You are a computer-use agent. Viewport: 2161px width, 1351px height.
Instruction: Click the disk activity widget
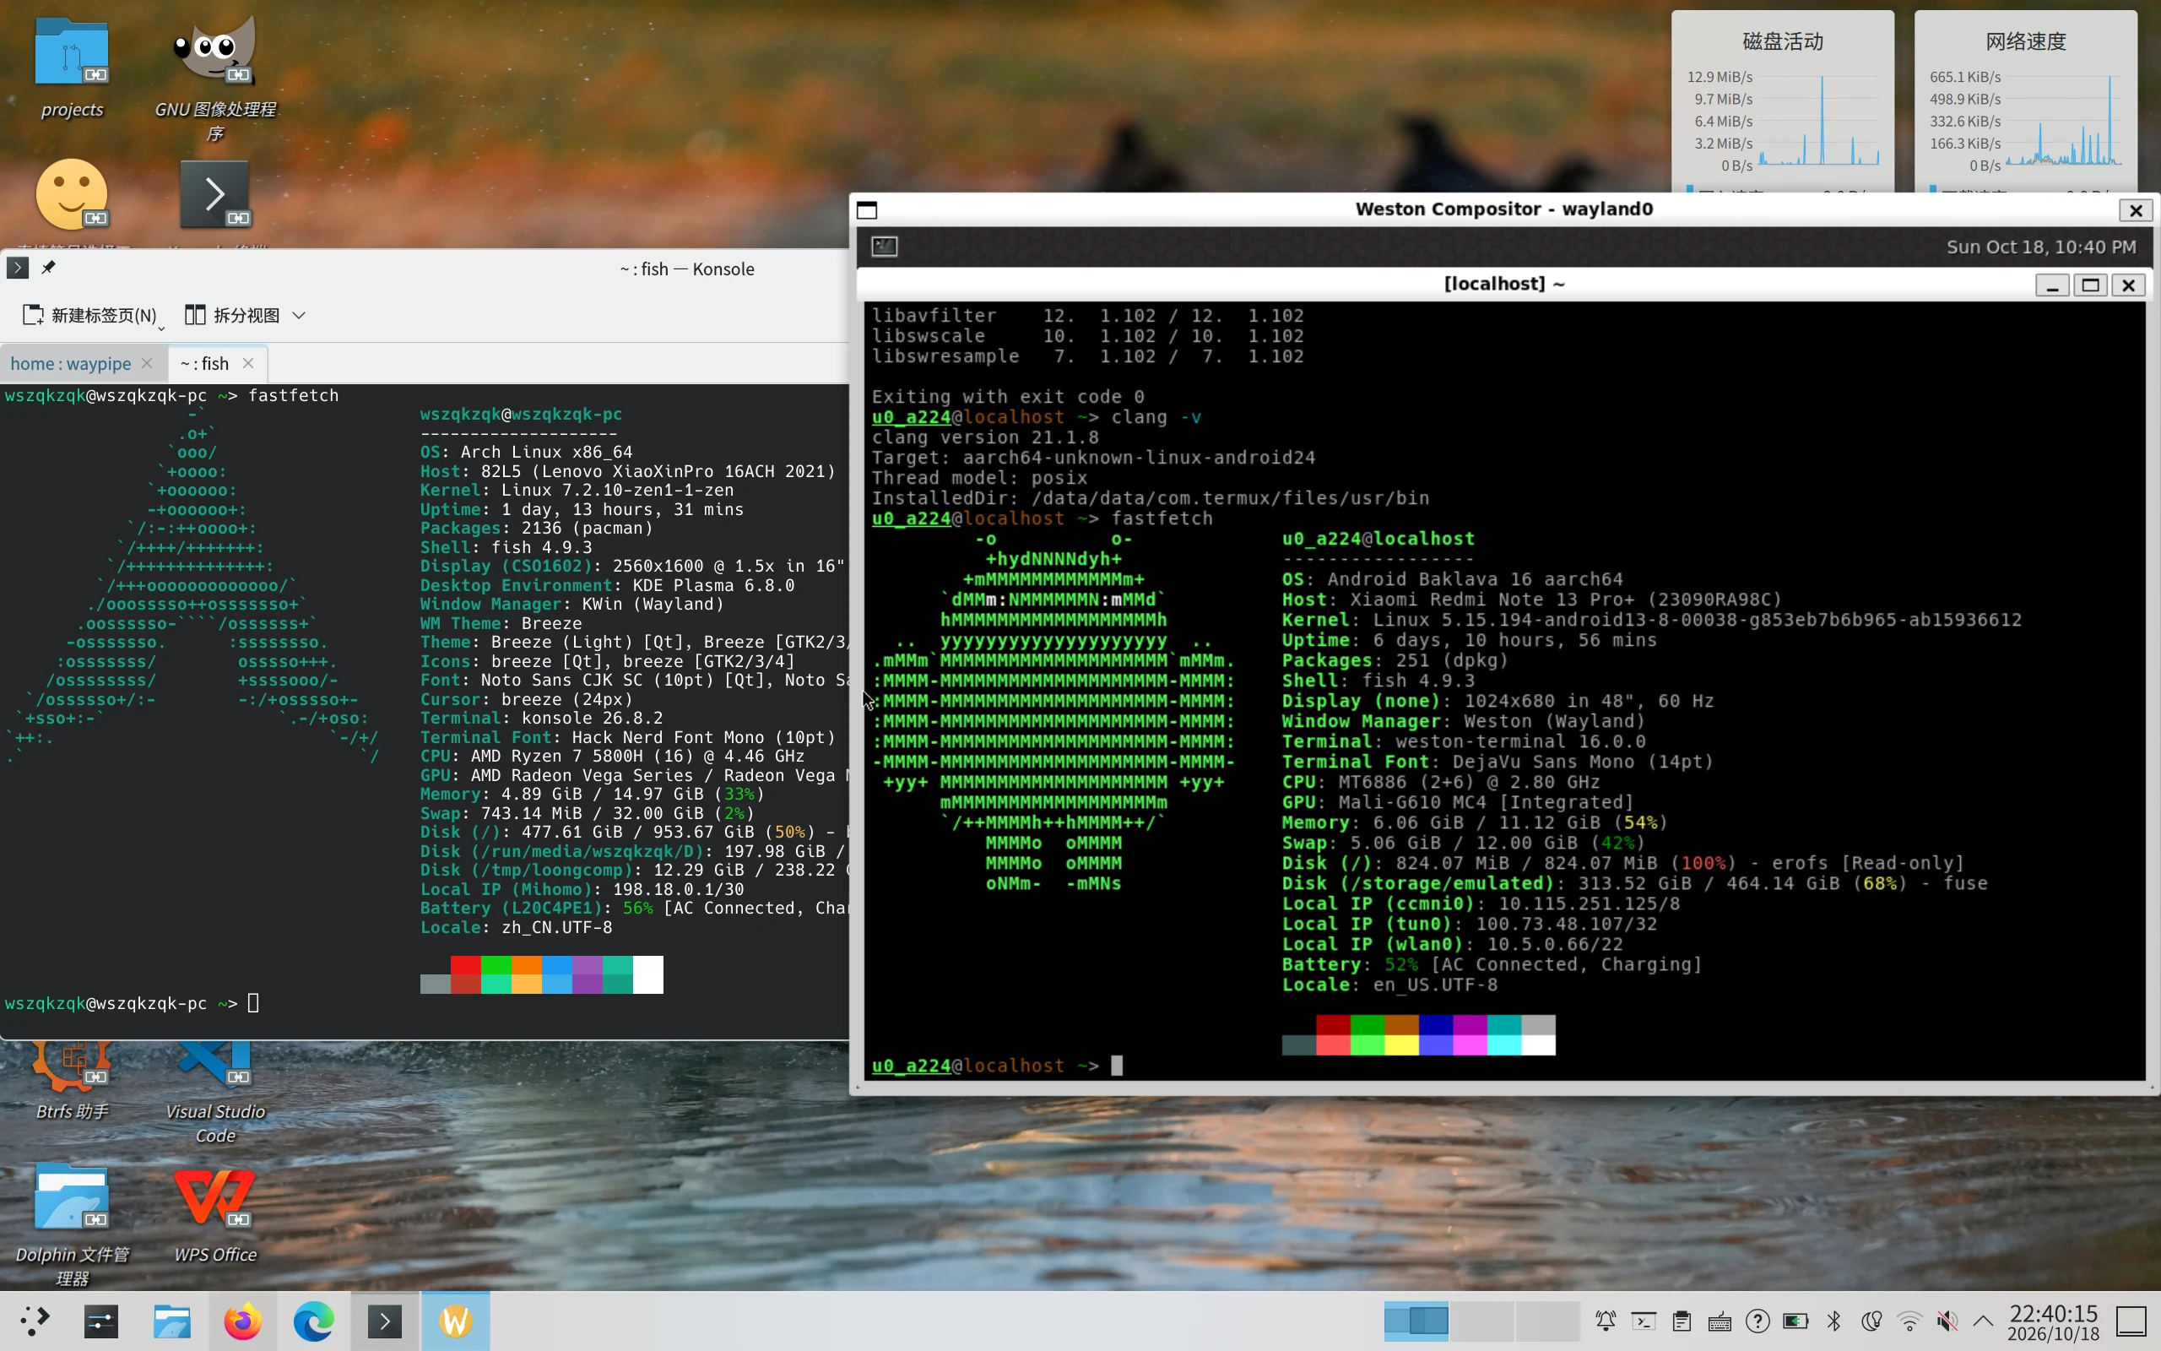click(1782, 102)
